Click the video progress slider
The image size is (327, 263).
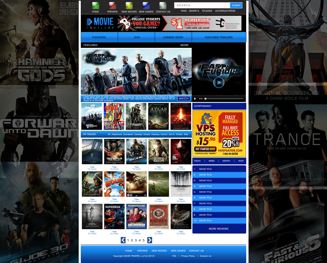[x=224, y=99]
